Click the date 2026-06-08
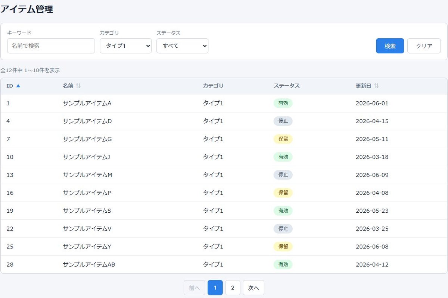This screenshot has height=298, width=448. (x=372, y=246)
